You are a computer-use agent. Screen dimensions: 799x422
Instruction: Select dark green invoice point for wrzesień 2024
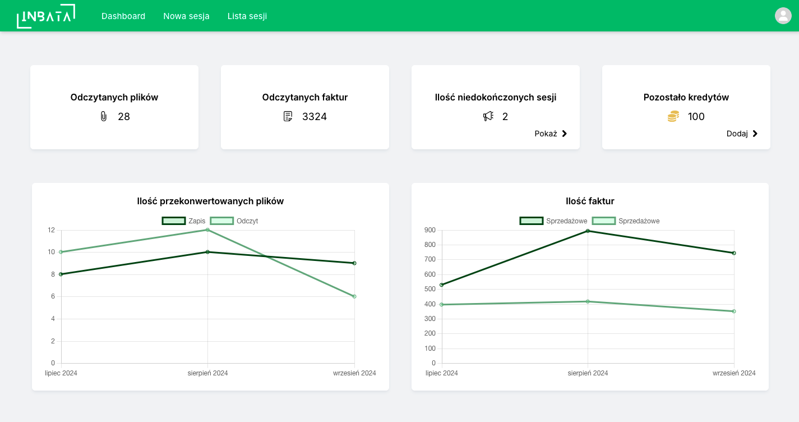click(733, 253)
